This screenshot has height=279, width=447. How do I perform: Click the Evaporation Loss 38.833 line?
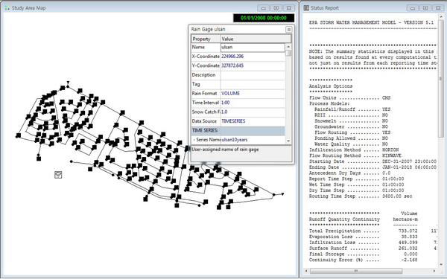[364, 237]
